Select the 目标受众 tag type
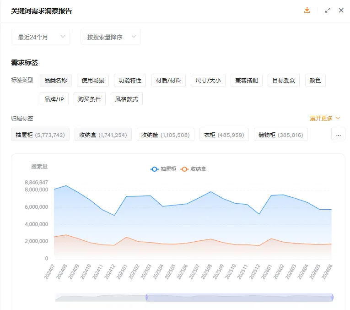Image resolution: width=350 pixels, height=310 pixels. coord(284,81)
